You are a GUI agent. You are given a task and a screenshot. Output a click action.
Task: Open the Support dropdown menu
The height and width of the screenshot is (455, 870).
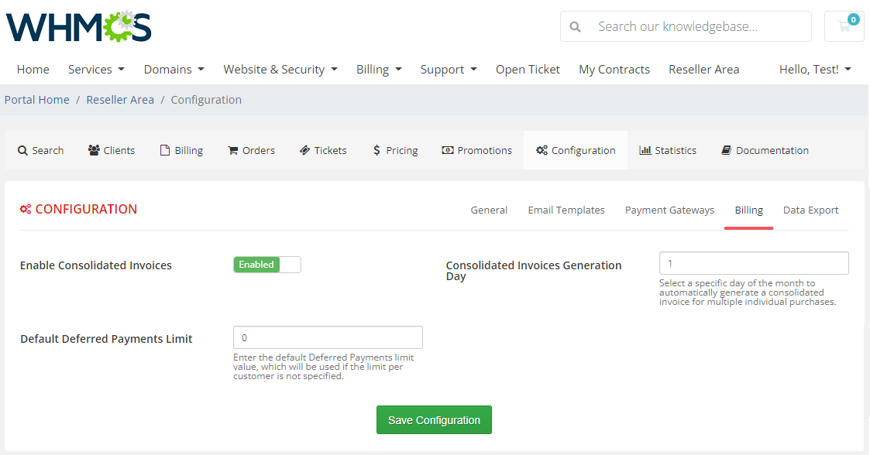449,70
